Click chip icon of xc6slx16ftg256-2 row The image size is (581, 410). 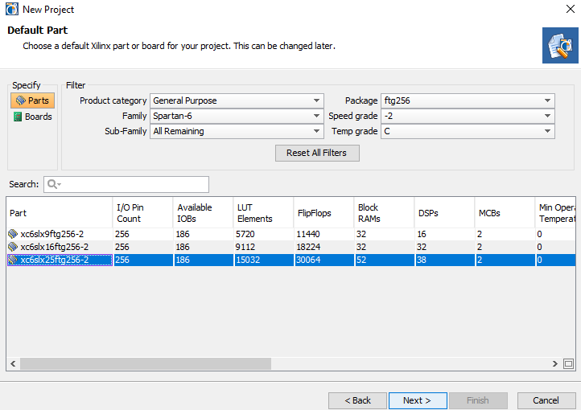click(13, 247)
